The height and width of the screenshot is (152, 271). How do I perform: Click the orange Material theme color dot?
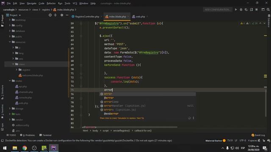click(224, 141)
